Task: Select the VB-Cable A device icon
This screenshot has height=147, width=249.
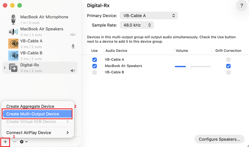Action: (13, 43)
